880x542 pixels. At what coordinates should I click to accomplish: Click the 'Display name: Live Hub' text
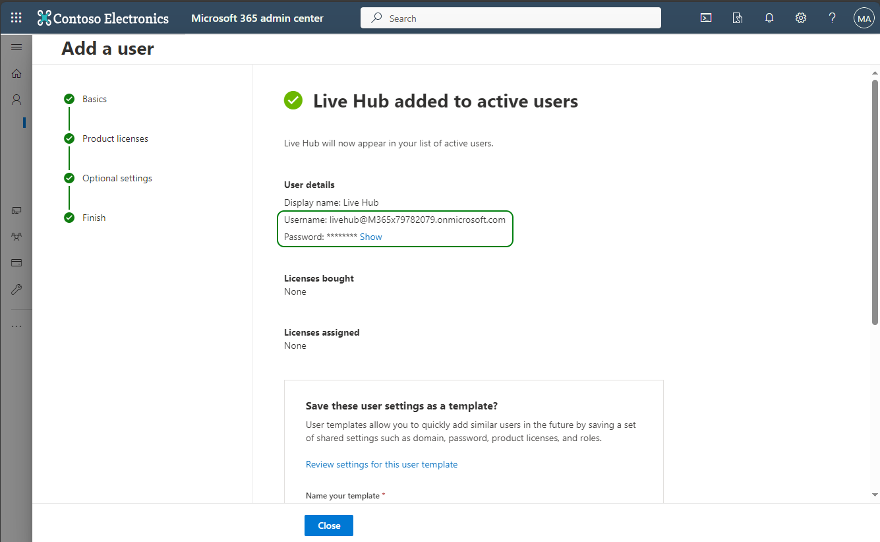tap(332, 202)
